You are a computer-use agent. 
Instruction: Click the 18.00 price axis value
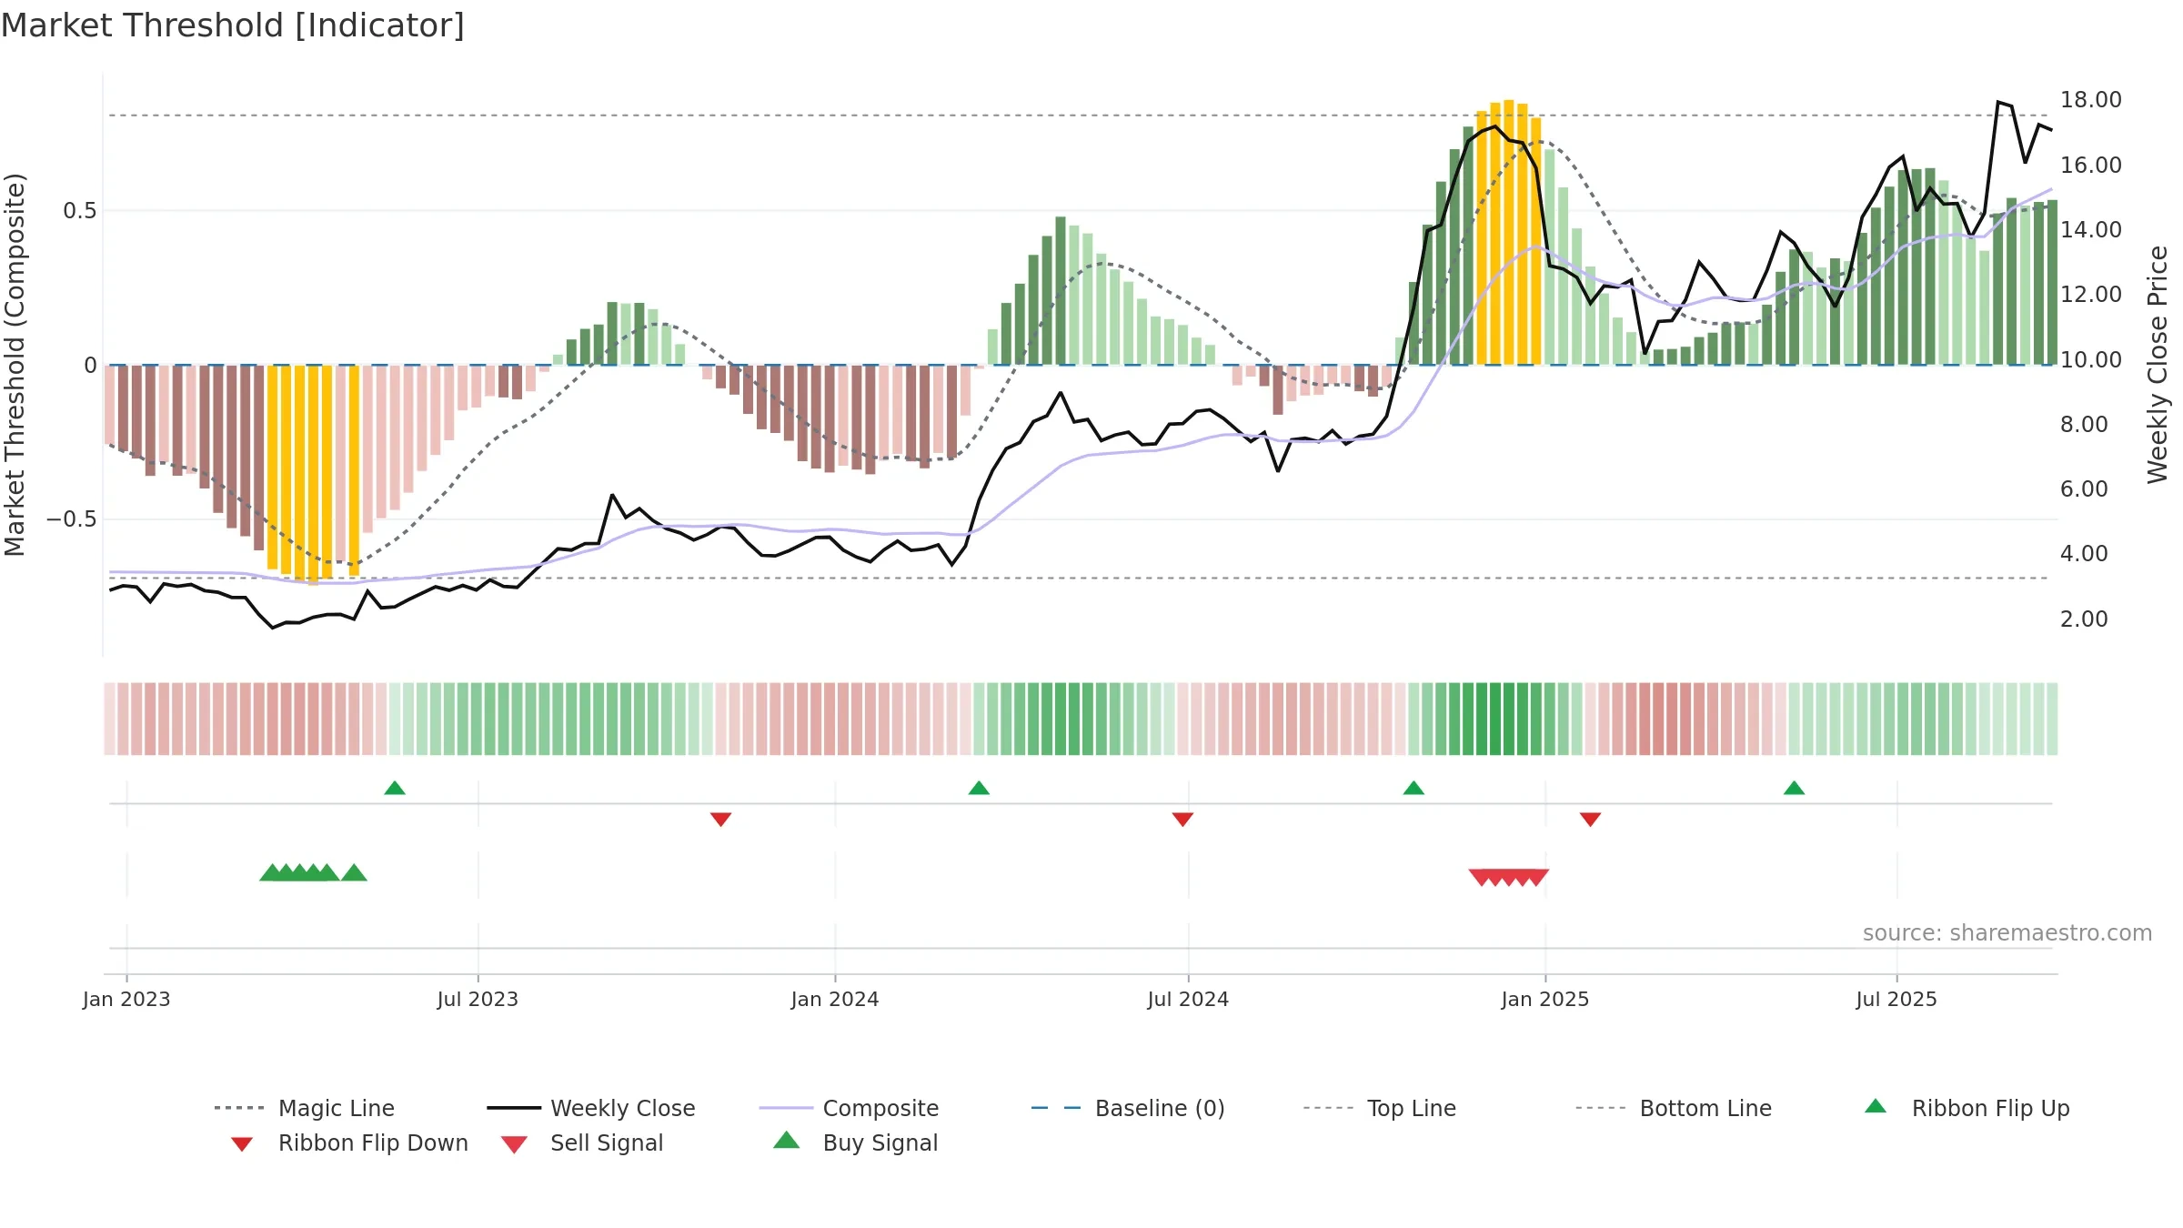(x=2091, y=100)
